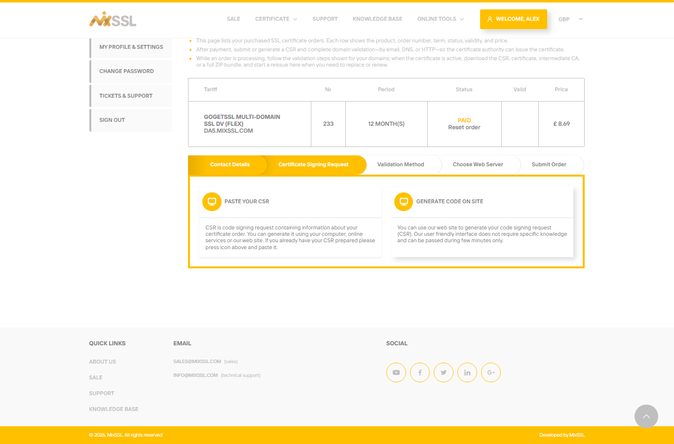
Task: Click the Tariff column header
Action: point(211,89)
